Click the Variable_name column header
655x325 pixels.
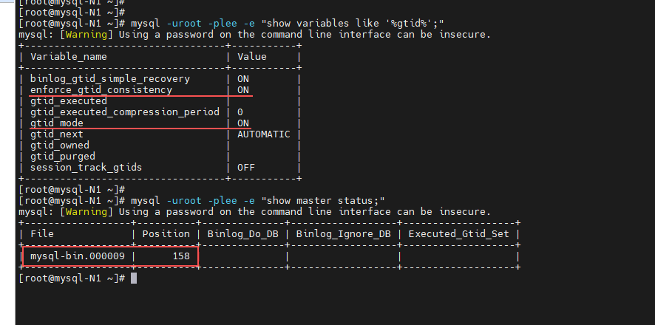click(x=69, y=57)
